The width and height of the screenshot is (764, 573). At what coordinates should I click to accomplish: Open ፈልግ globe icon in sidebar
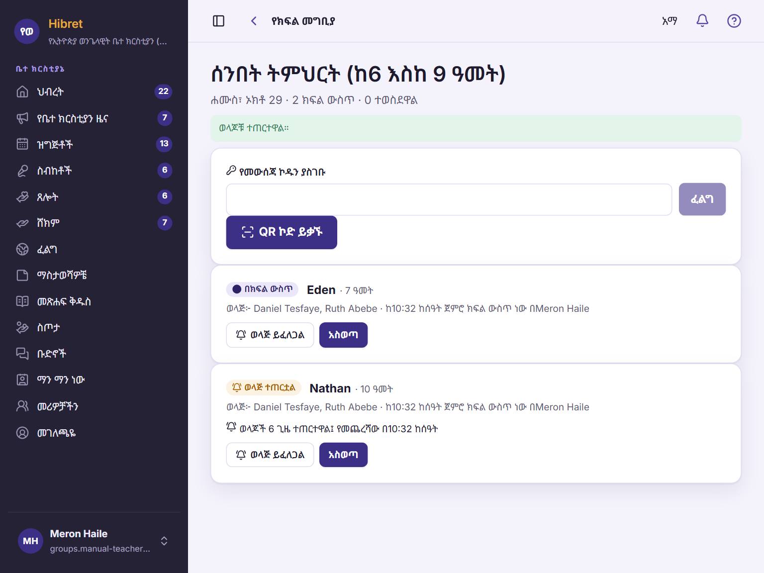pyautogui.click(x=22, y=249)
